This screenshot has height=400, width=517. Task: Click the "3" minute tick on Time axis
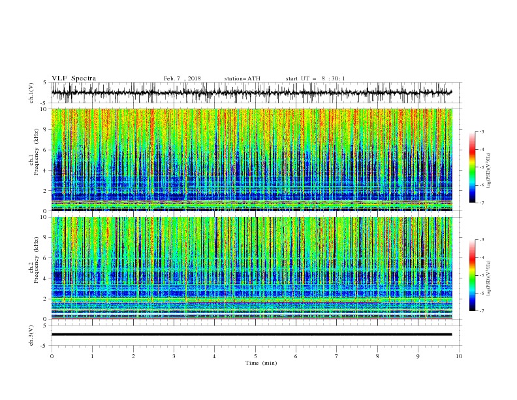(174, 356)
